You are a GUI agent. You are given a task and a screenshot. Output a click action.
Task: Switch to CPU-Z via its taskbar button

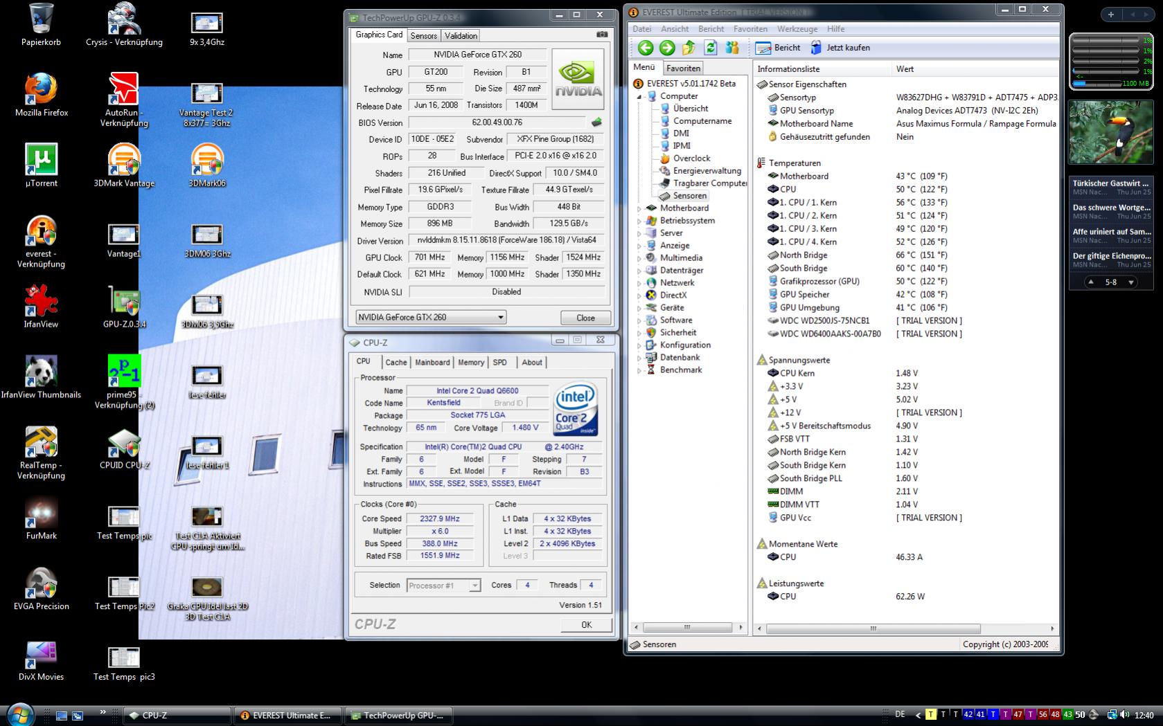click(177, 716)
